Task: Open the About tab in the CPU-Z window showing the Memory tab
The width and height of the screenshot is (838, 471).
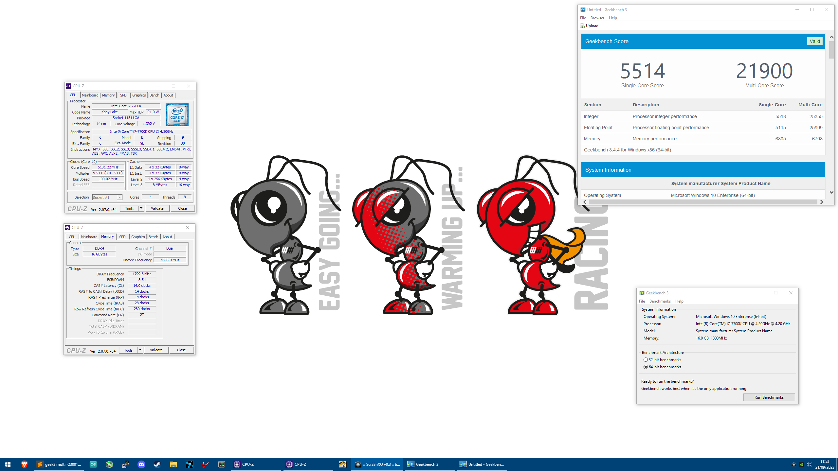Action: click(167, 237)
